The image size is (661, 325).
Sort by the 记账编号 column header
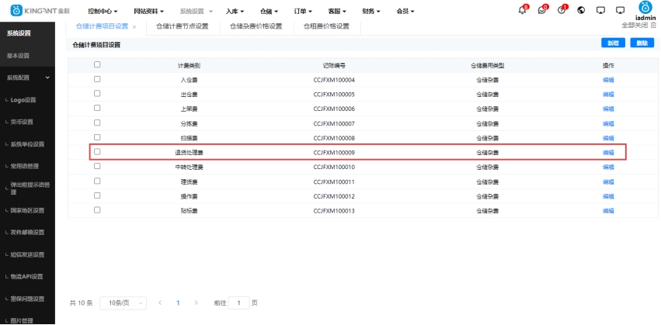point(334,66)
